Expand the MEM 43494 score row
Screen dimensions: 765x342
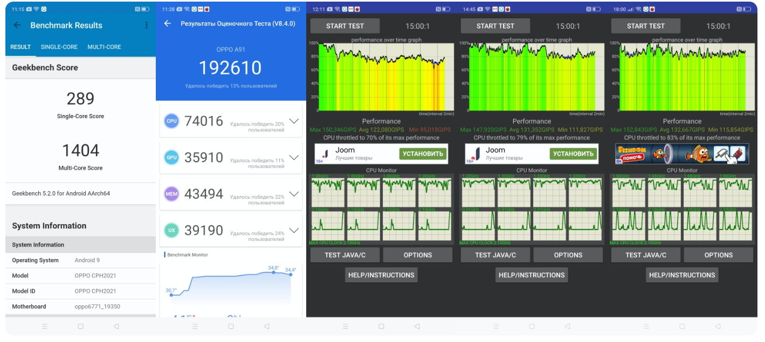(x=294, y=194)
